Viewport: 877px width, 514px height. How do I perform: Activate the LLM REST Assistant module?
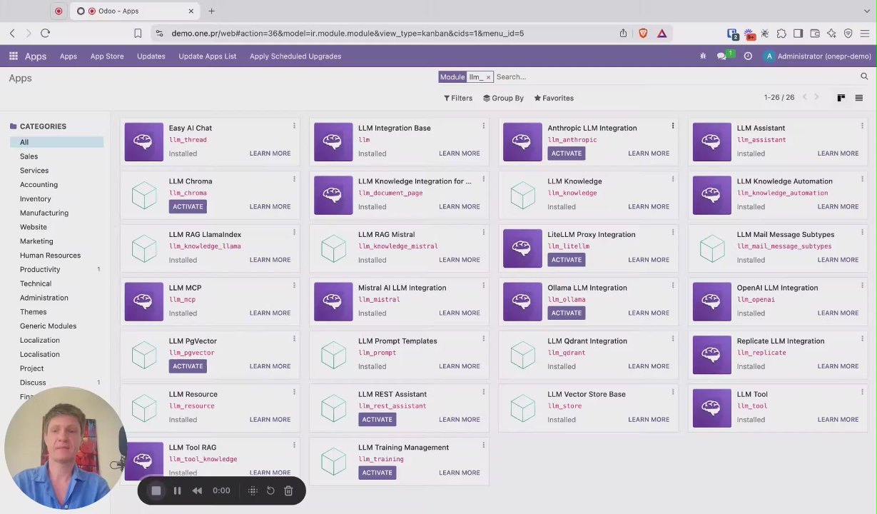[377, 420]
